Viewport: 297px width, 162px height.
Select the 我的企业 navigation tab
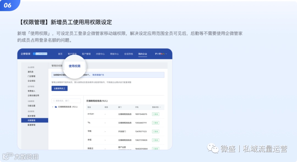(143, 54)
